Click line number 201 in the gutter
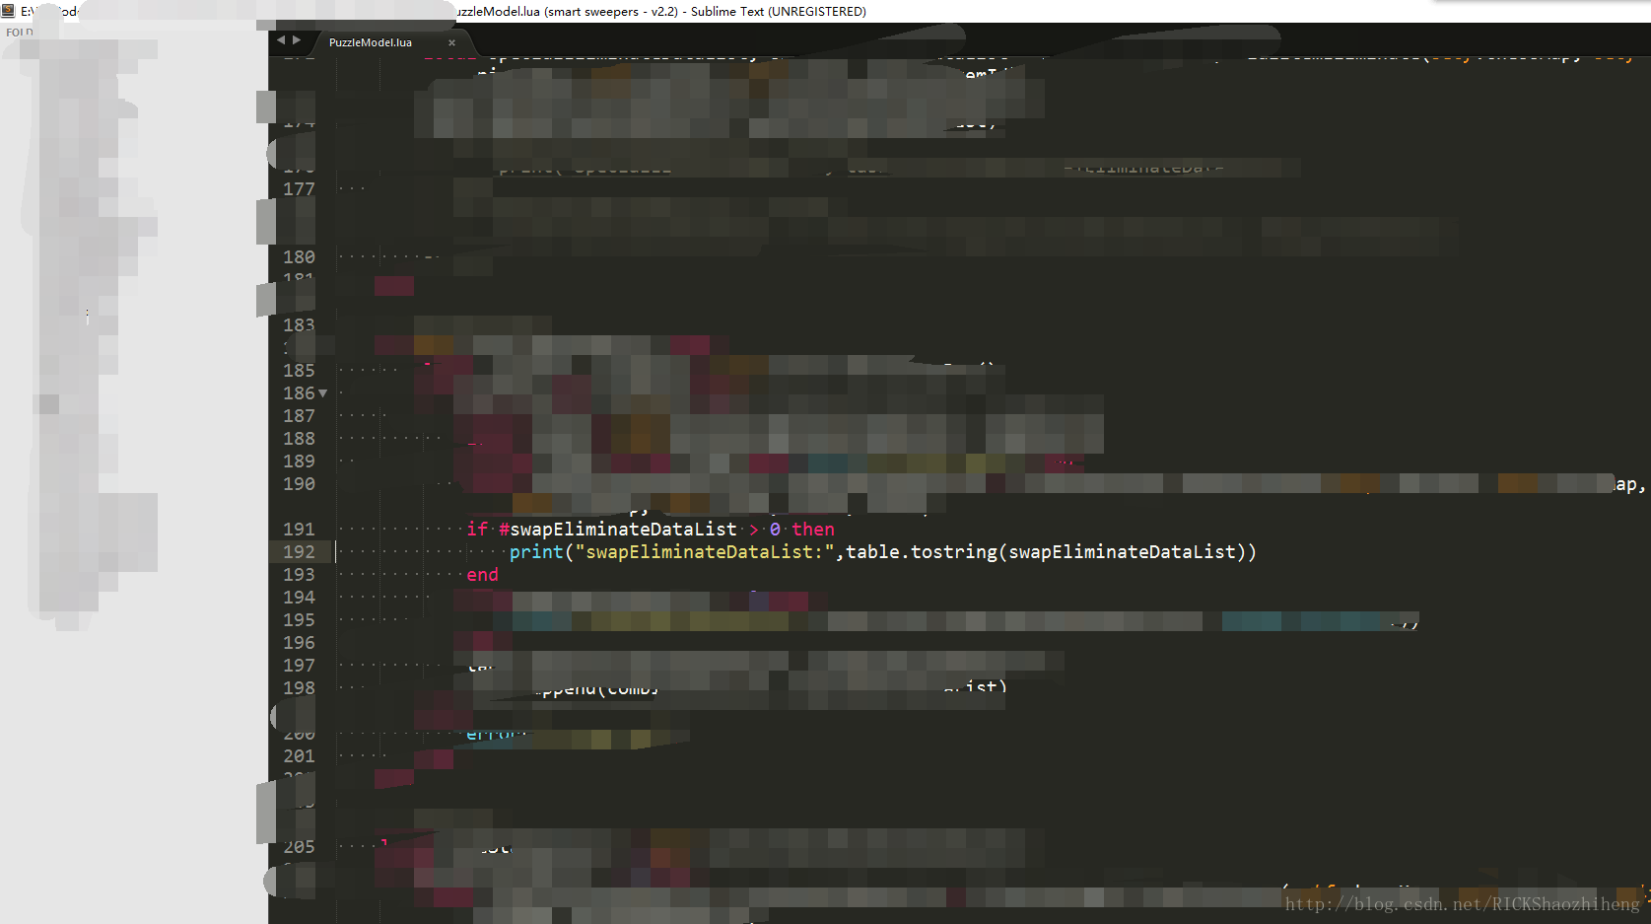The image size is (1651, 924). tap(299, 756)
